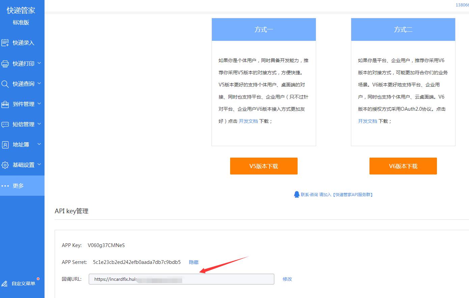Expand the 快递打印 chevron
The height and width of the screenshot is (298, 469).
point(39,63)
